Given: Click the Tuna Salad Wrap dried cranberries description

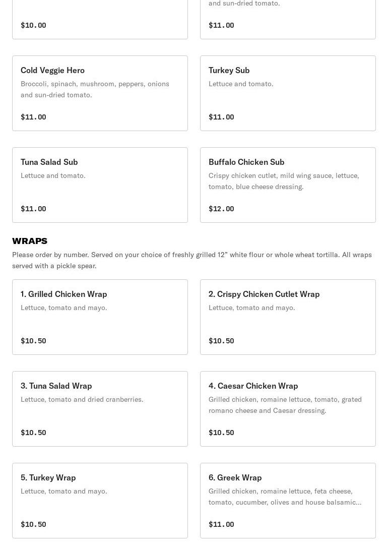Looking at the screenshot, I should click(x=82, y=399).
